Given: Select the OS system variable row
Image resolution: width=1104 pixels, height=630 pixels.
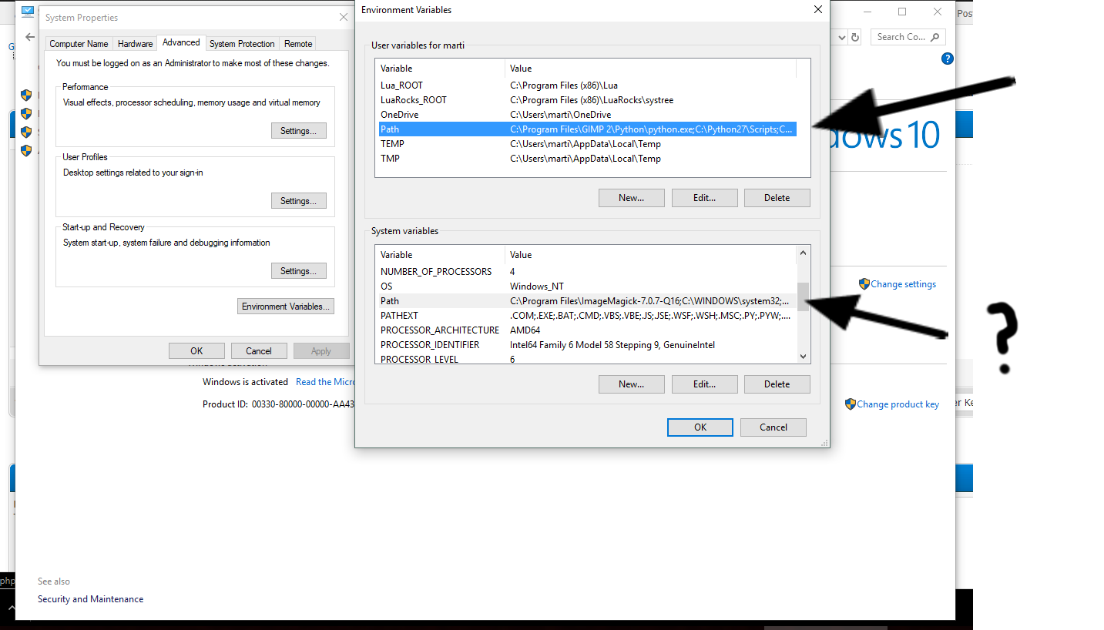Looking at the screenshot, I should [586, 287].
